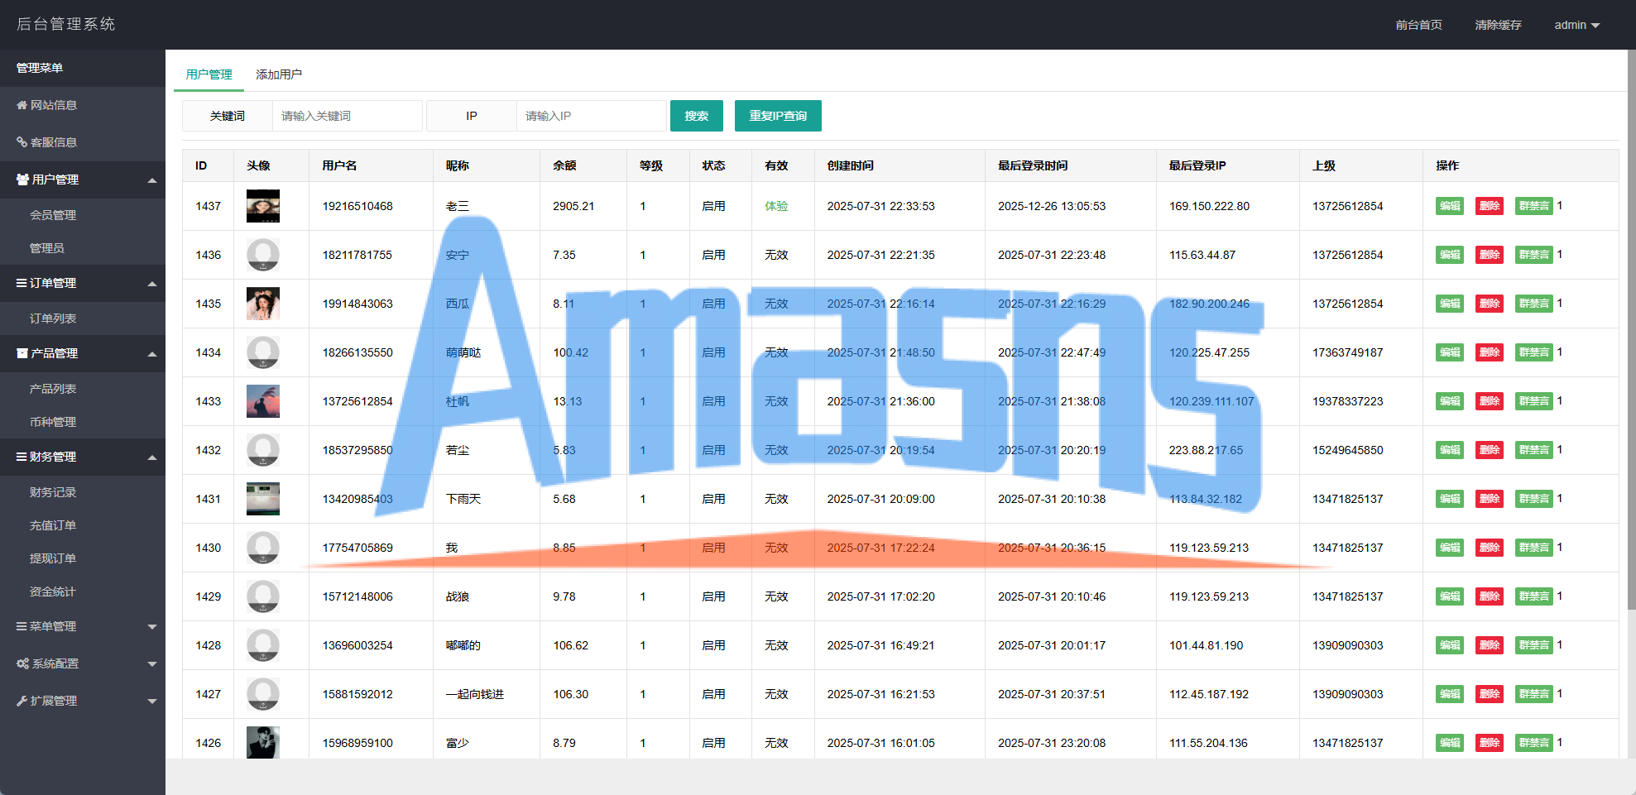Click avatar thumbnail of user 1431
The width and height of the screenshot is (1636, 795).
click(x=263, y=499)
